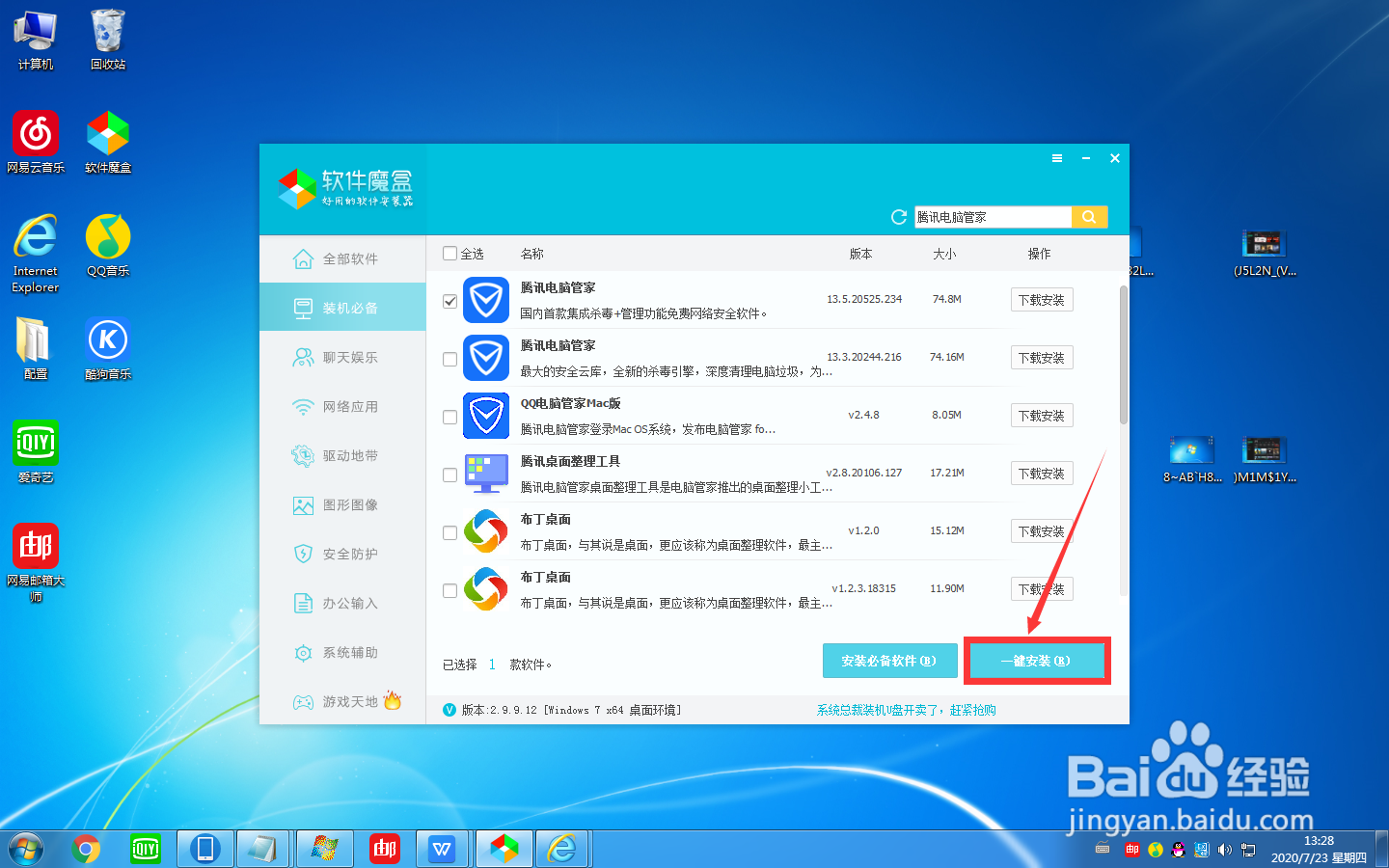
Task: Open 软件魔盒 desktop shortcut
Action: pos(108,142)
